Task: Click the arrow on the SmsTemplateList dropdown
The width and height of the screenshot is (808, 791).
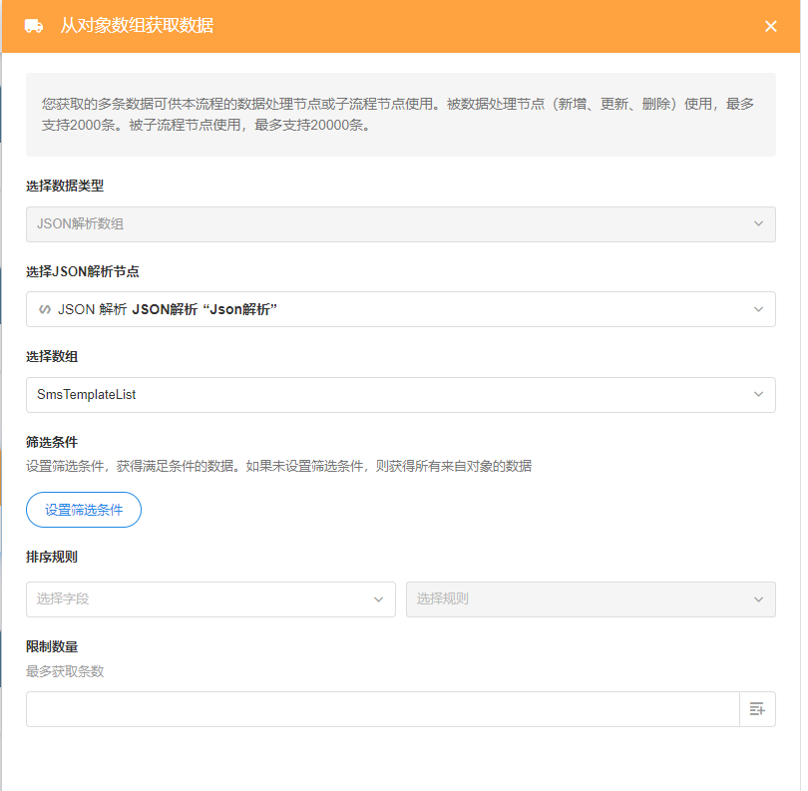Action: click(758, 395)
